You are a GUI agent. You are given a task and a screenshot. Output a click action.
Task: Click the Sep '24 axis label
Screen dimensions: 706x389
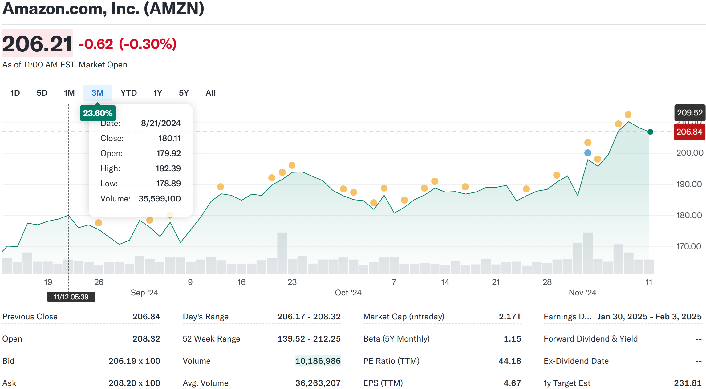[144, 293]
